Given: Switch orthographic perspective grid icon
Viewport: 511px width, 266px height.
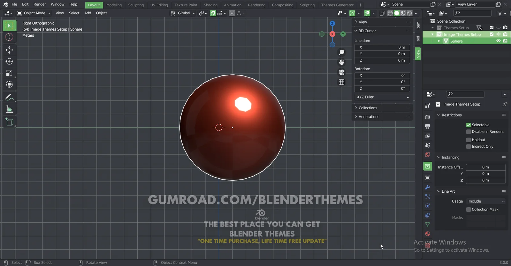Looking at the screenshot, I should 341,82.
